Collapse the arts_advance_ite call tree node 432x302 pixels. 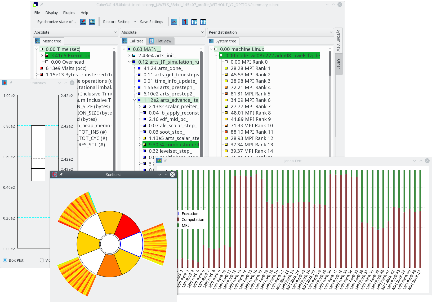pyautogui.click(x=134, y=100)
